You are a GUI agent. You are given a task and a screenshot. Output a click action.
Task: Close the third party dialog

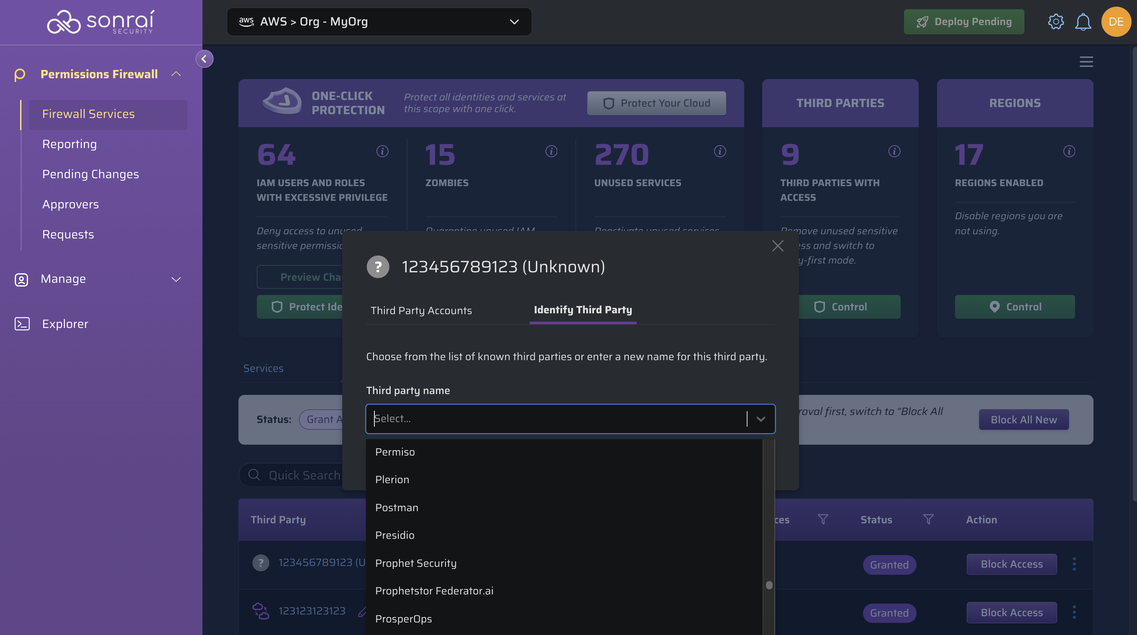(778, 246)
